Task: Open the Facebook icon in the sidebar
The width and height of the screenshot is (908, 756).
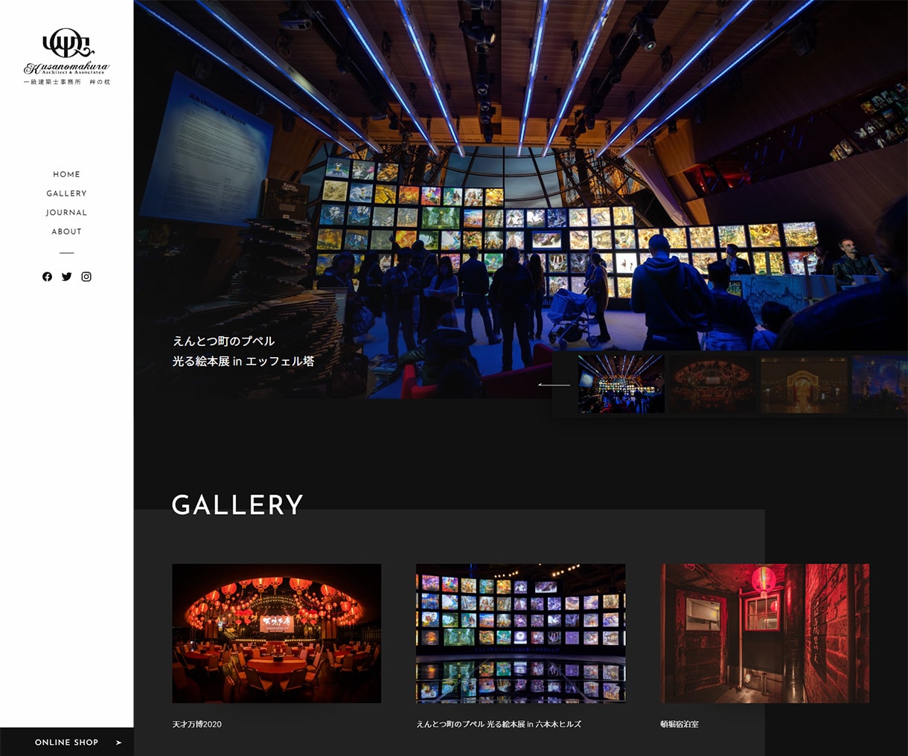Action: coord(47,277)
